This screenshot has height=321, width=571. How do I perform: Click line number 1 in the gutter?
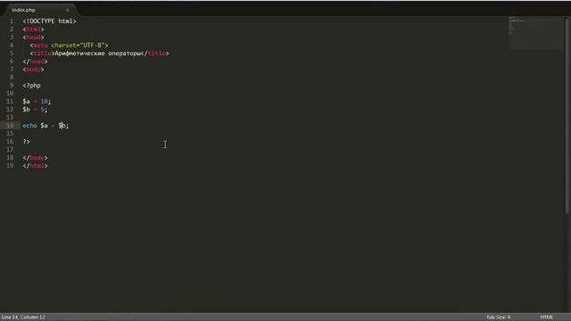click(x=12, y=21)
